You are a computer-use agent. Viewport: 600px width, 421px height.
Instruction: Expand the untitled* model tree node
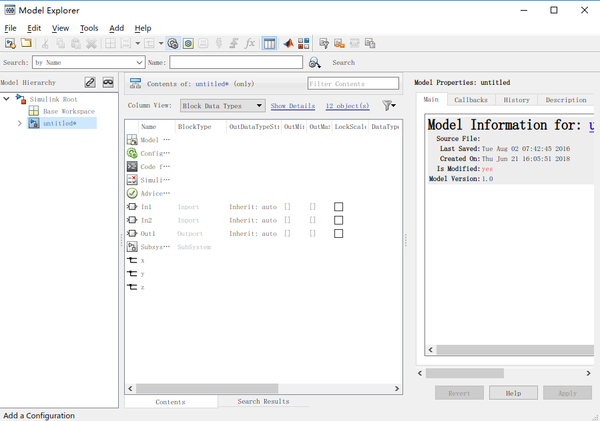(19, 124)
